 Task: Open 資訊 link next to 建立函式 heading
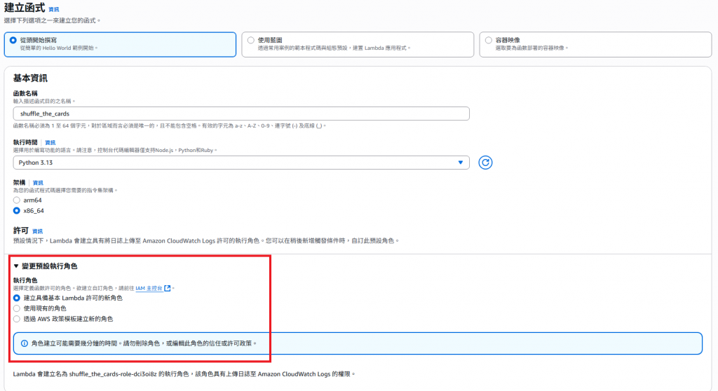coord(53,9)
